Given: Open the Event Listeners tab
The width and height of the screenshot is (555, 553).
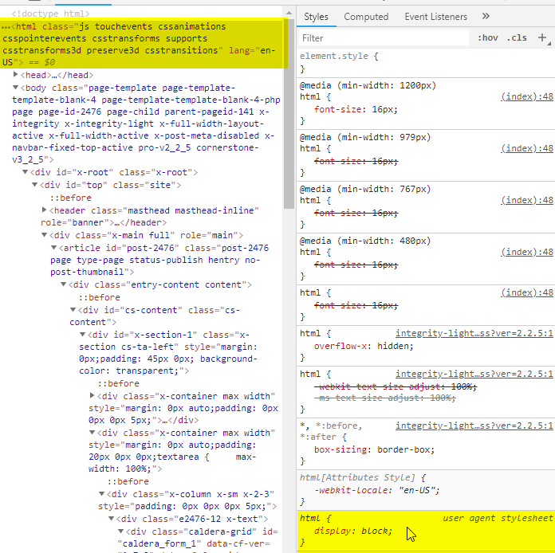Looking at the screenshot, I should click(435, 17).
